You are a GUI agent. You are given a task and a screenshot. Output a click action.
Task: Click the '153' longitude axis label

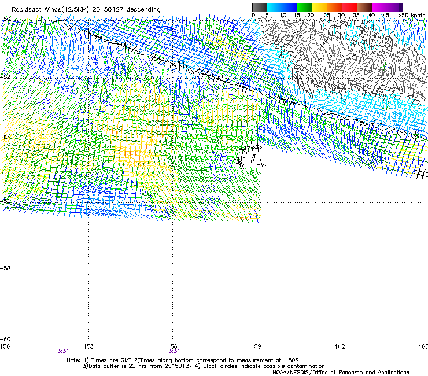(x=88, y=346)
